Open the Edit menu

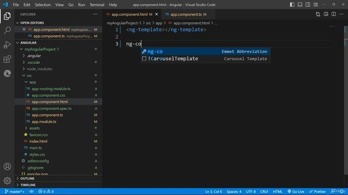[27, 5]
